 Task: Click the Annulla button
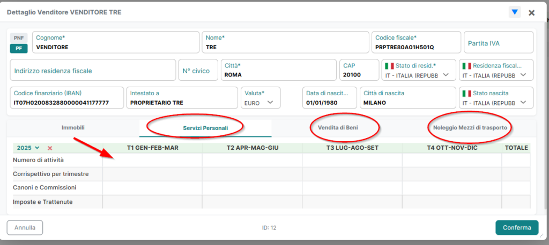point(25,227)
